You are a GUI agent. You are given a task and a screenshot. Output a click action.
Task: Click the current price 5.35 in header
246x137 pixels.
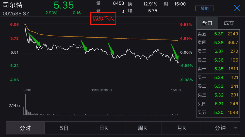click(64, 5)
